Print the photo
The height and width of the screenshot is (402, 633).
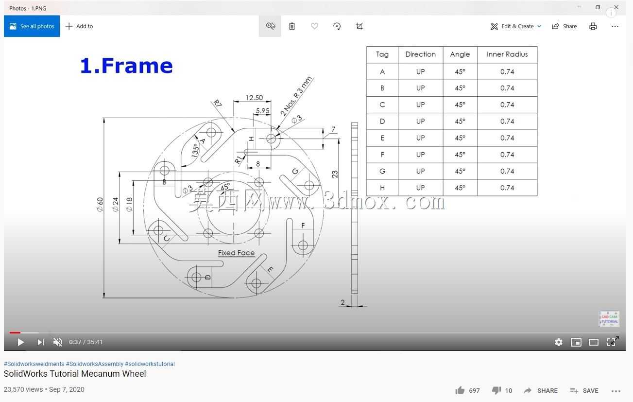pos(593,26)
